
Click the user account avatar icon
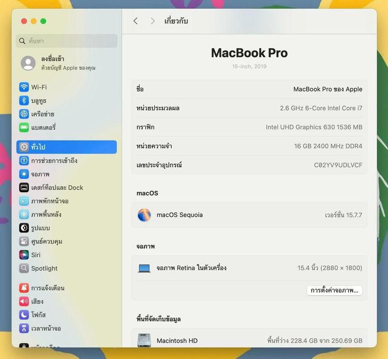tap(28, 63)
